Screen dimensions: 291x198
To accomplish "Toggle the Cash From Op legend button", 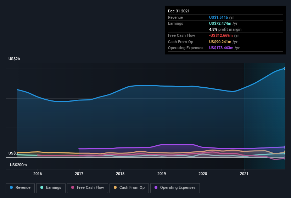I will (x=129, y=188).
